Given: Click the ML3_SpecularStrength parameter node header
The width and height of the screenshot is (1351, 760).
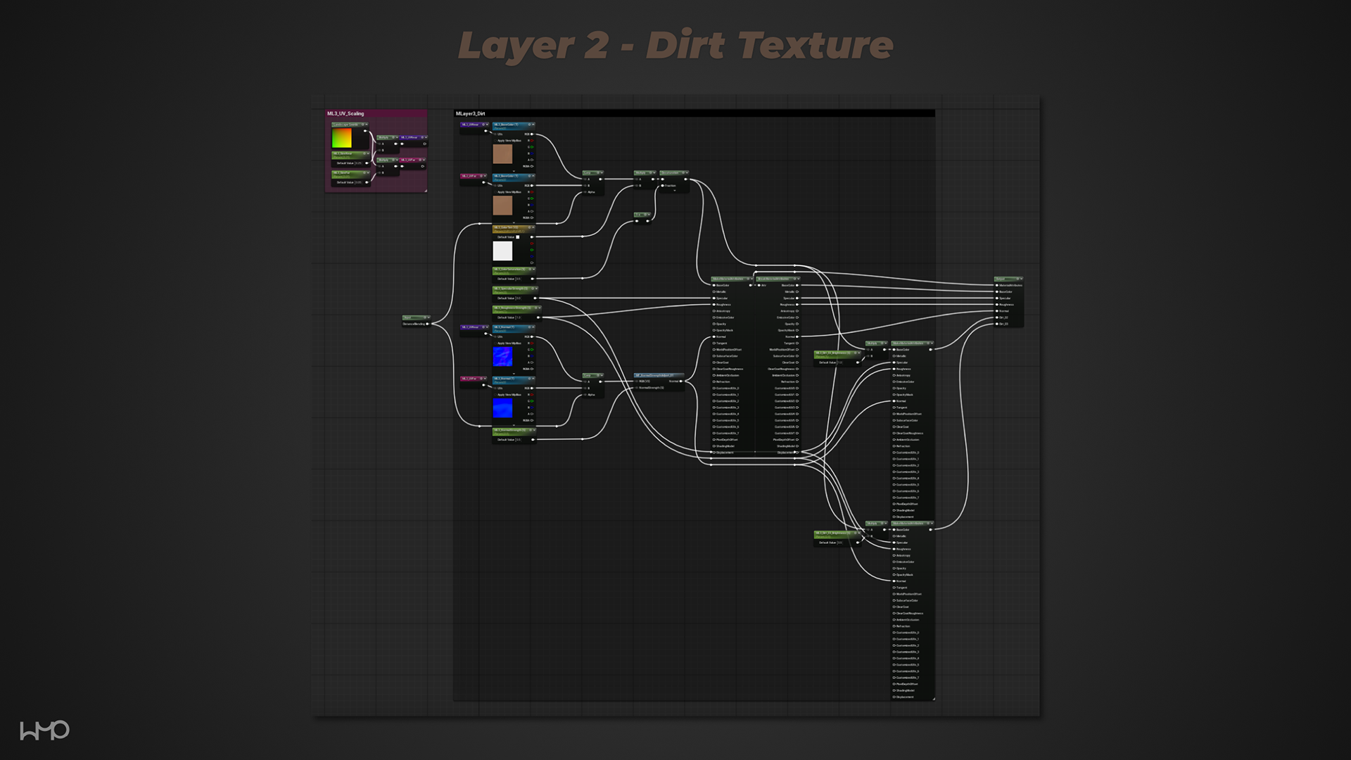Looking at the screenshot, I should (512, 289).
